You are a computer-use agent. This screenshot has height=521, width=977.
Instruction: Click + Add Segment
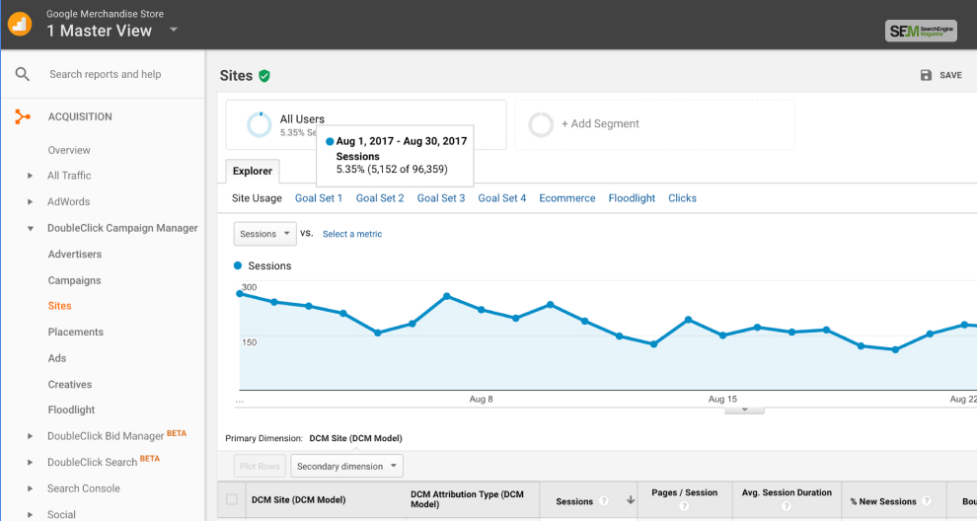[x=600, y=124]
